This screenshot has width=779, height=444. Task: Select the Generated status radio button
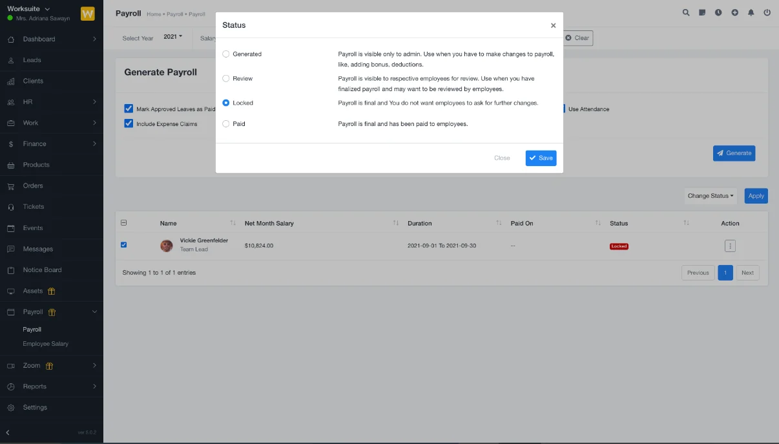226,54
